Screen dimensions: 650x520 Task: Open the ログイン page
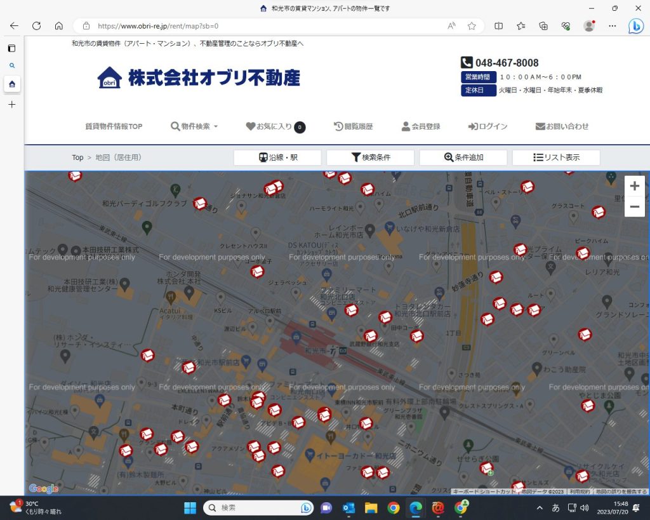(488, 126)
